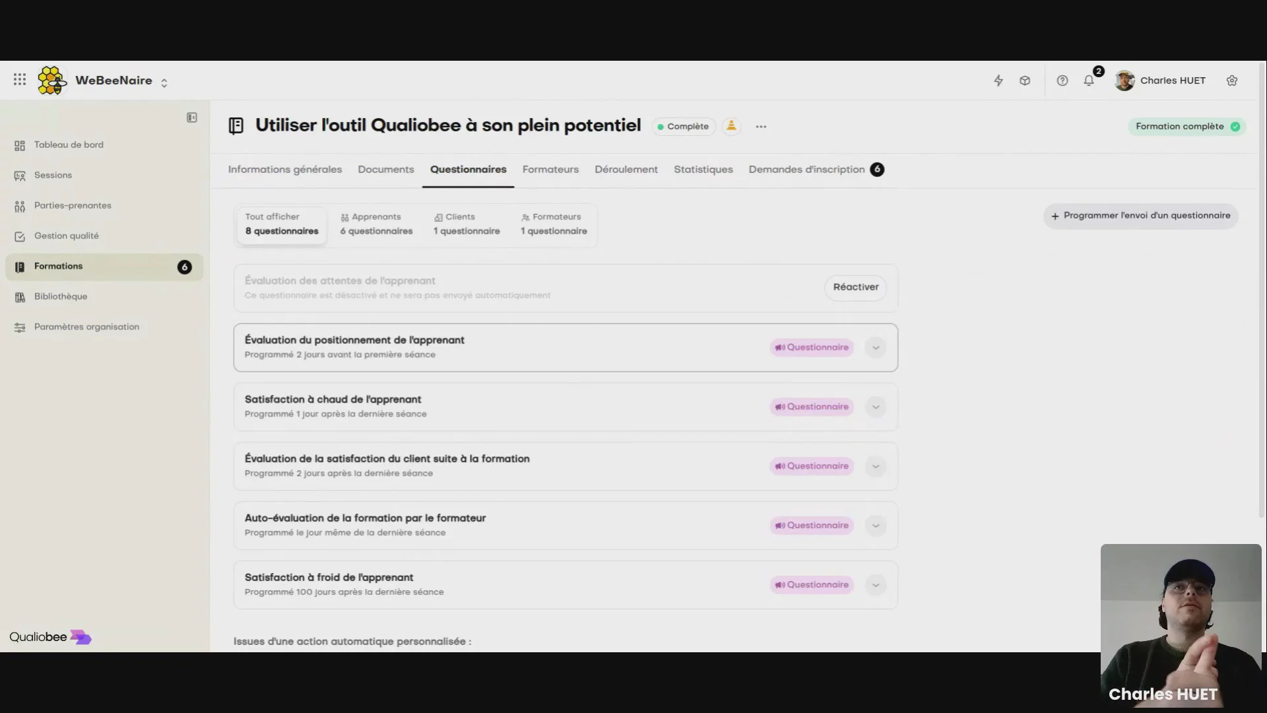Go to Tableau de bord

click(69, 145)
